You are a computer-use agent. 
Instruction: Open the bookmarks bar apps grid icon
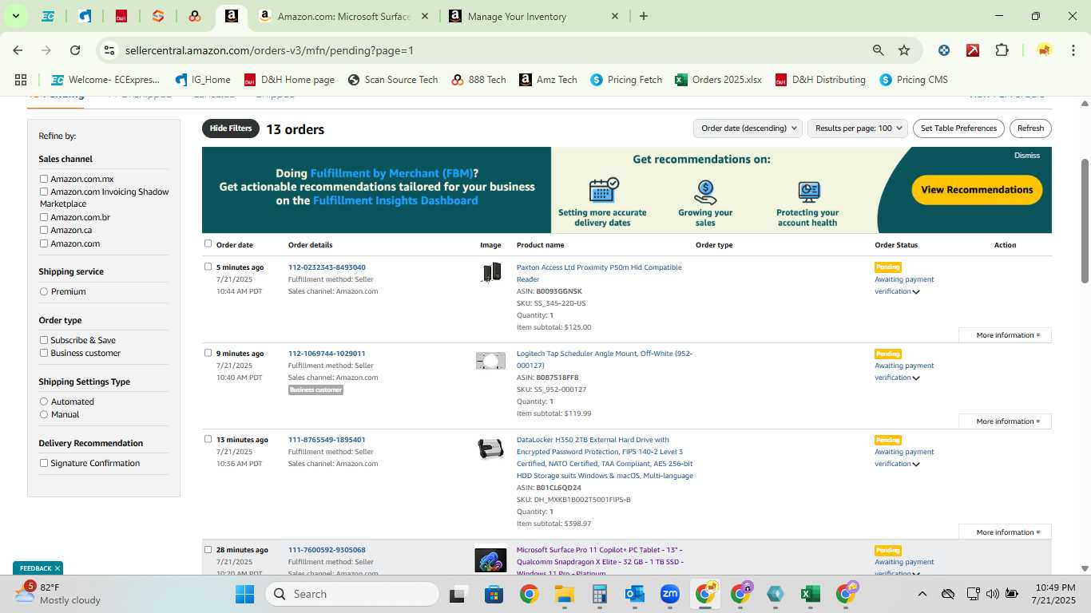click(21, 80)
